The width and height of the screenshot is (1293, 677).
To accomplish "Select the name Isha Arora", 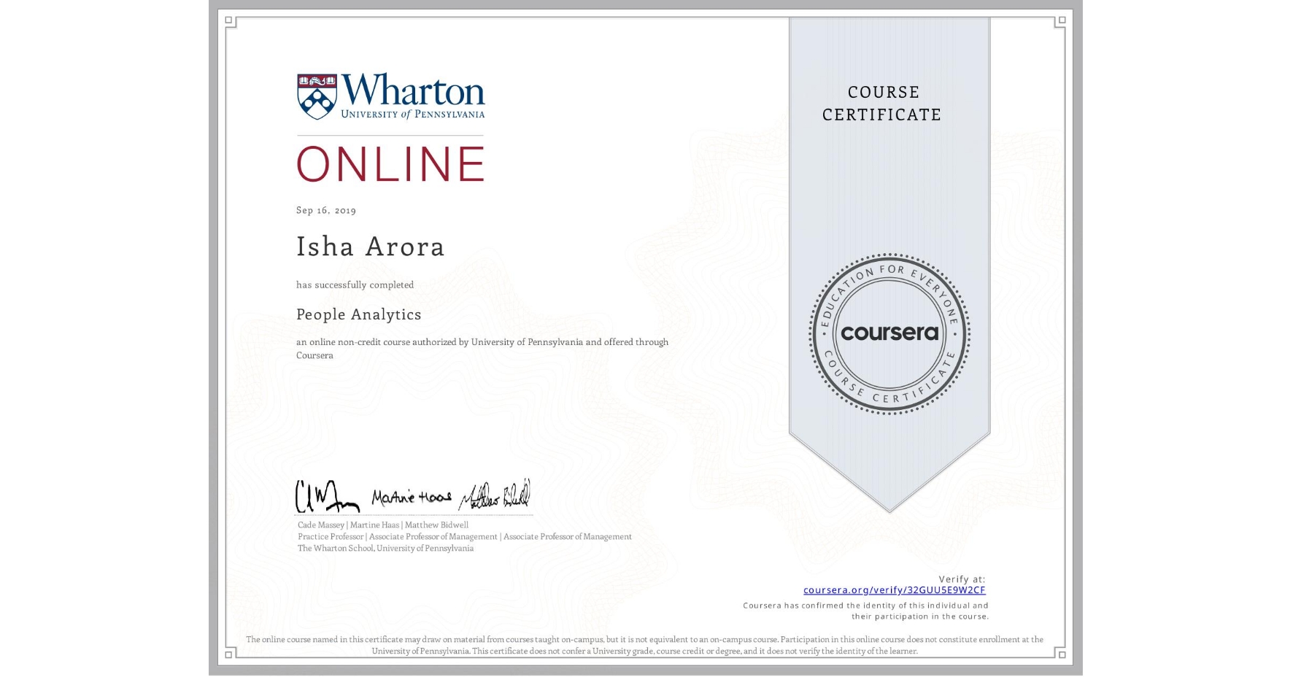I will [x=369, y=247].
